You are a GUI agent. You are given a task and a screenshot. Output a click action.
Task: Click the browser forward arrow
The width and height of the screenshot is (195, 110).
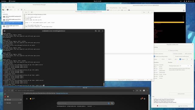click(9, 90)
